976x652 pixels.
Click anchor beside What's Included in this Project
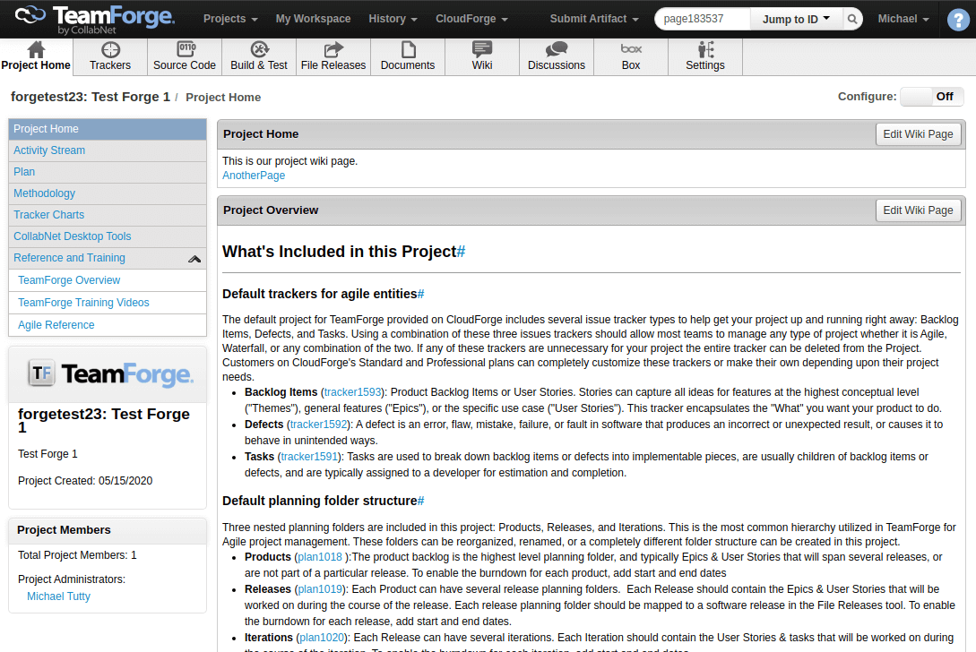pos(462,252)
